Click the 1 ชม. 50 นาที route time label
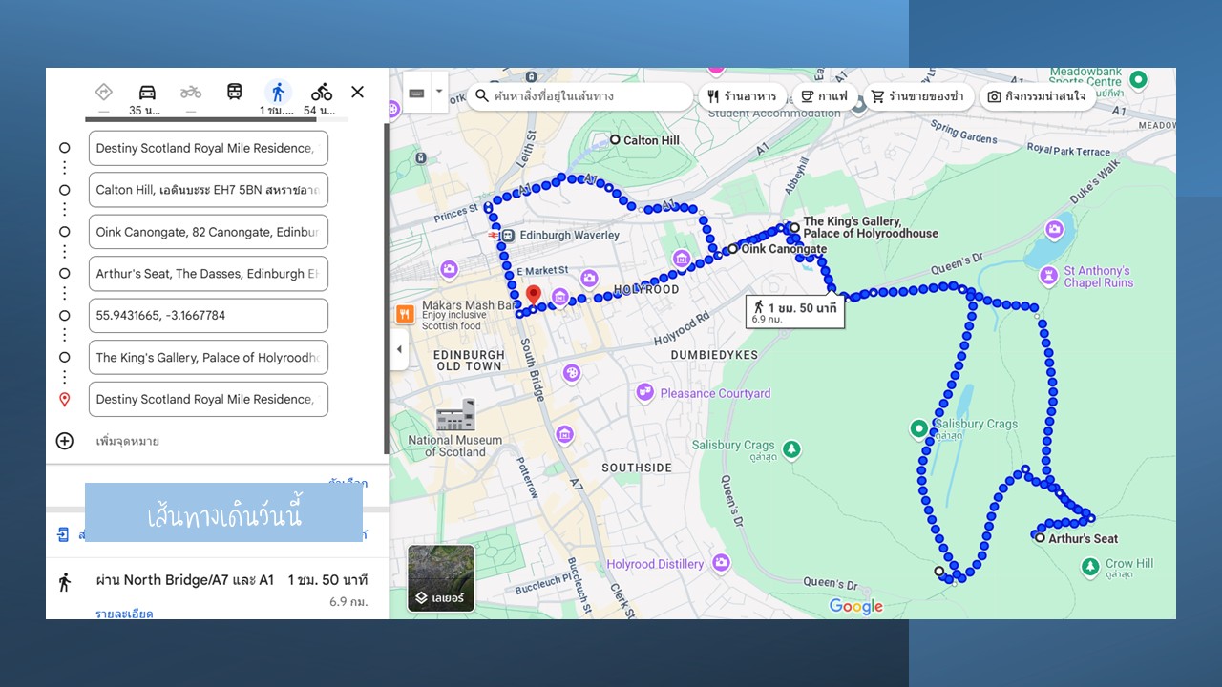 pyautogui.click(x=795, y=312)
